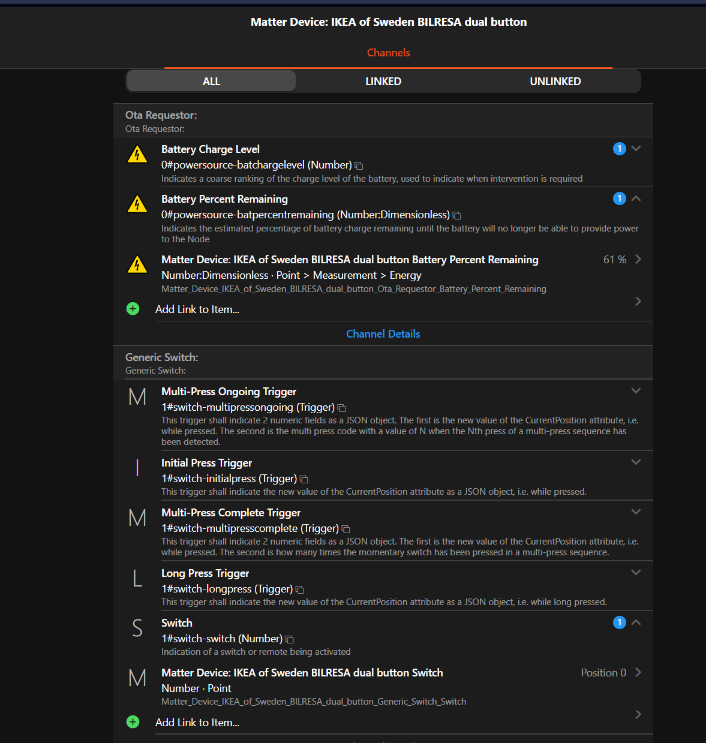Collapse the Switch channel
The height and width of the screenshot is (743, 706).
tap(636, 622)
